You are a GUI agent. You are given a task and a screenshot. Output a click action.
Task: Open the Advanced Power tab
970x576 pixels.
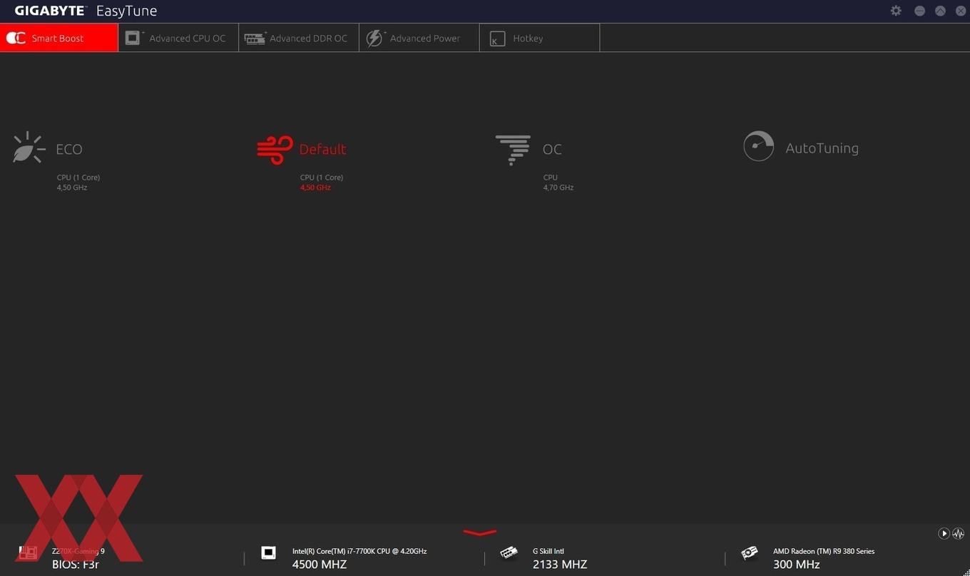click(419, 38)
